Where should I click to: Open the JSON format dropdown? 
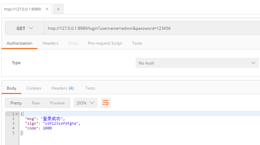(x=85, y=103)
